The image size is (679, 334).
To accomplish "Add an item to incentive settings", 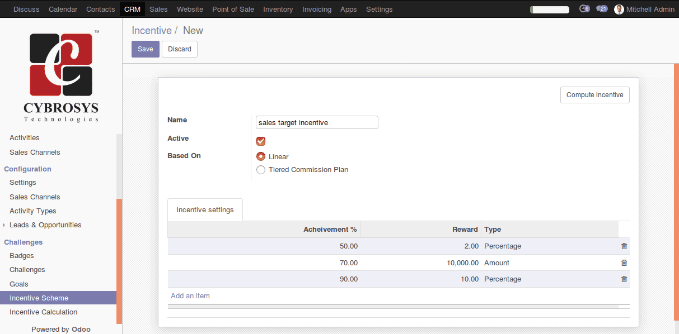I will 190,296.
